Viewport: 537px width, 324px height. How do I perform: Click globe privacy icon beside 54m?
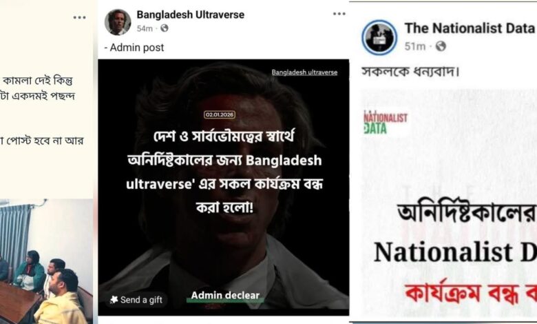coord(165,28)
